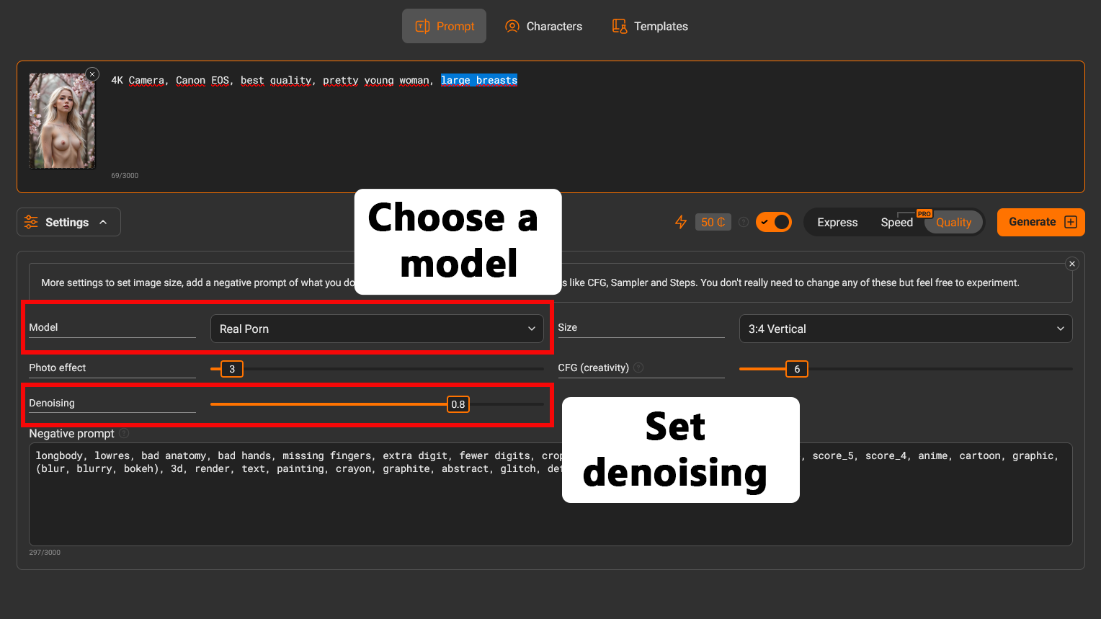
Task: Select Speed generation mode
Action: [x=896, y=222]
